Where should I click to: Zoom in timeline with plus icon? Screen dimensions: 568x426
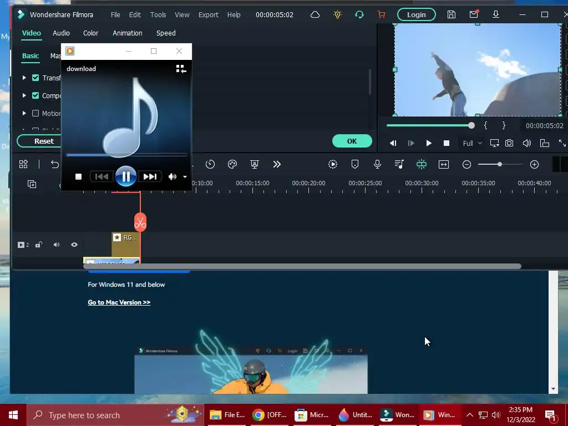click(534, 164)
